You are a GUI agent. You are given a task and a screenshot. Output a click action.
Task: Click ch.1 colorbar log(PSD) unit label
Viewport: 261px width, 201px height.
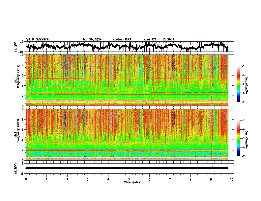(x=247, y=86)
